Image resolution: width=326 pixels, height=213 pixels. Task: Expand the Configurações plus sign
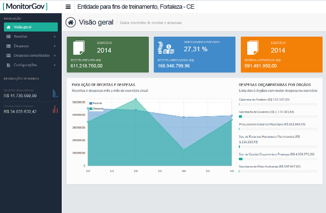click(54, 64)
